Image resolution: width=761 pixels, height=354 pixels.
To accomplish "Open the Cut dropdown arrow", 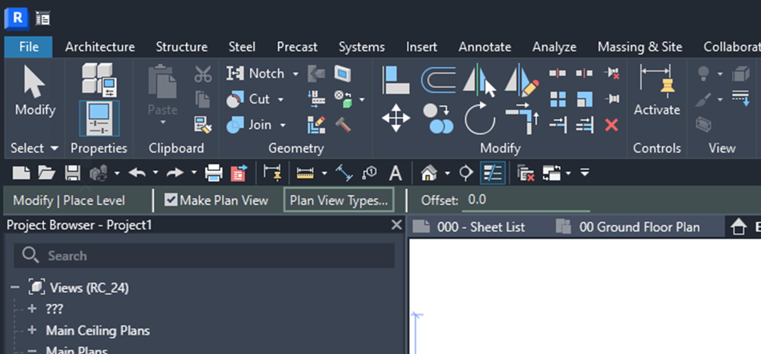I will (x=280, y=100).
